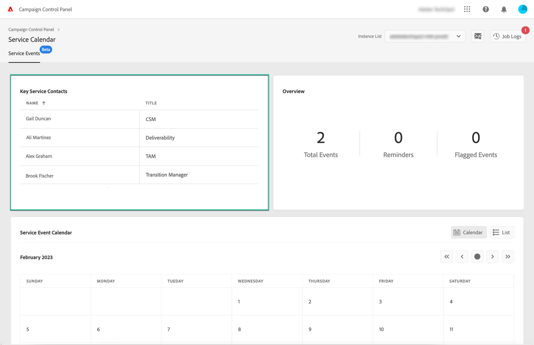
Task: Click the Adobe logo in top bar
Action: [x=10, y=8]
